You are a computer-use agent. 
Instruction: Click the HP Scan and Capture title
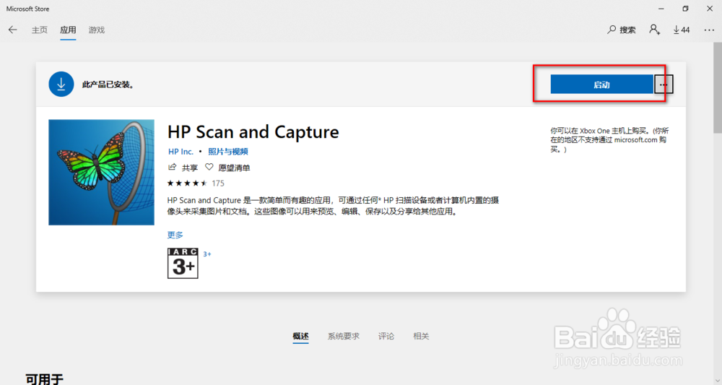(253, 132)
